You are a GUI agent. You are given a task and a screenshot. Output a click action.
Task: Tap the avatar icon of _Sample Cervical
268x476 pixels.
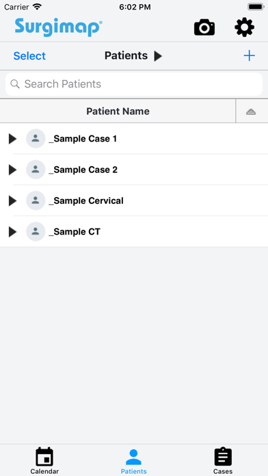[x=36, y=200]
